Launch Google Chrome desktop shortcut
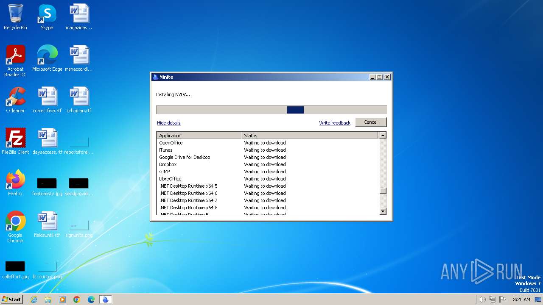This screenshot has width=543, height=305. (x=15, y=227)
